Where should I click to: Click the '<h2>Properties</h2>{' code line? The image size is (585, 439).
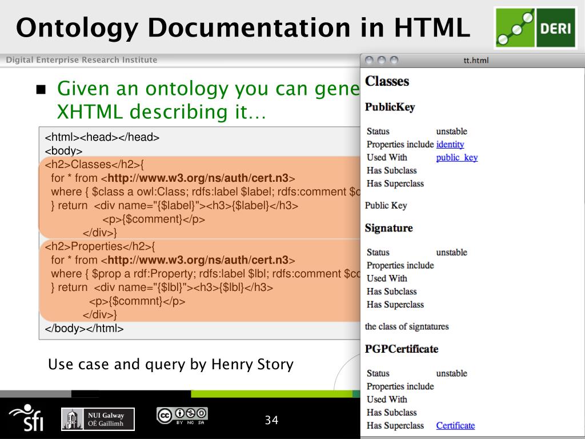[x=100, y=247]
